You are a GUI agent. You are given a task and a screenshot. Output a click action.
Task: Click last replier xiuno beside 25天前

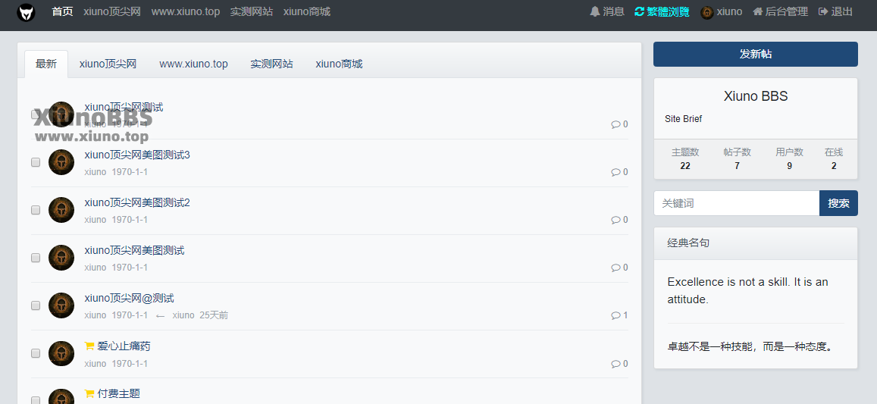coord(183,315)
